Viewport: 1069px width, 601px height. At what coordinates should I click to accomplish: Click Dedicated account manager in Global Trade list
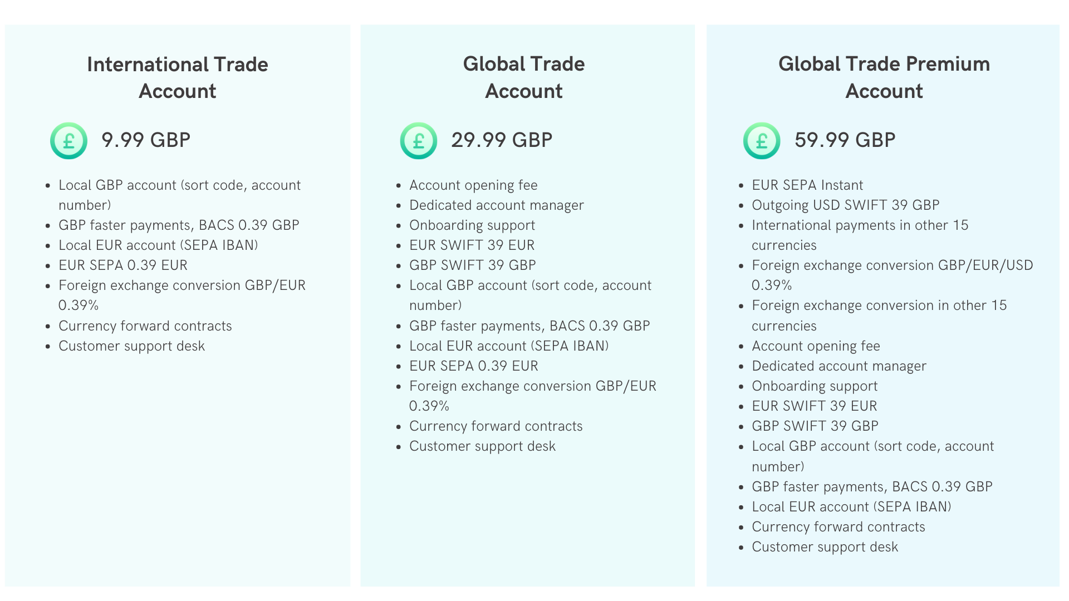pyautogui.click(x=497, y=205)
